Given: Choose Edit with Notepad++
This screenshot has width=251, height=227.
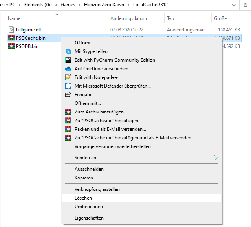Looking at the screenshot, I should [x=141, y=77].
